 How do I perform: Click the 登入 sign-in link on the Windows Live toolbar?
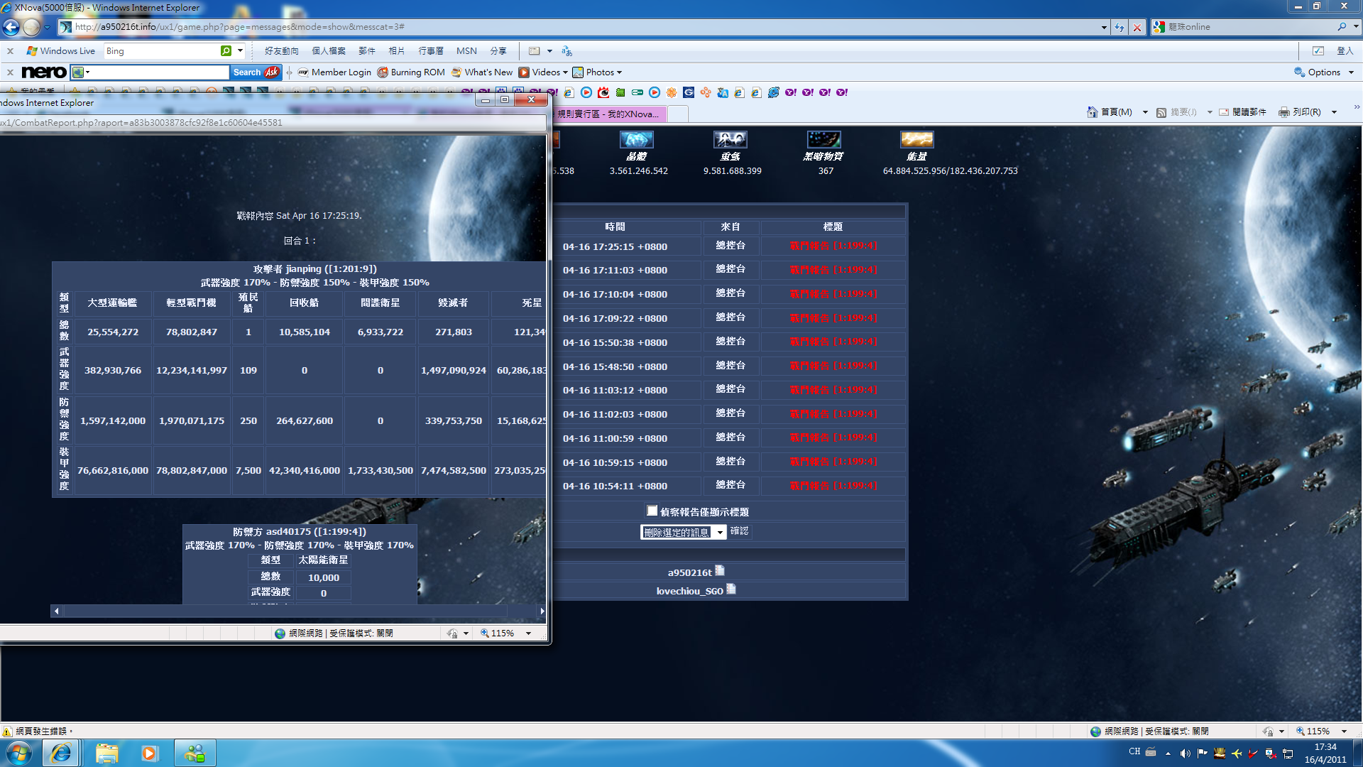click(x=1345, y=51)
